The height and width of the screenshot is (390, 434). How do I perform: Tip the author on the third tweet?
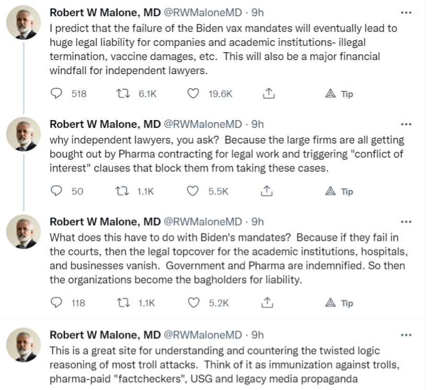pyautogui.click(x=339, y=303)
